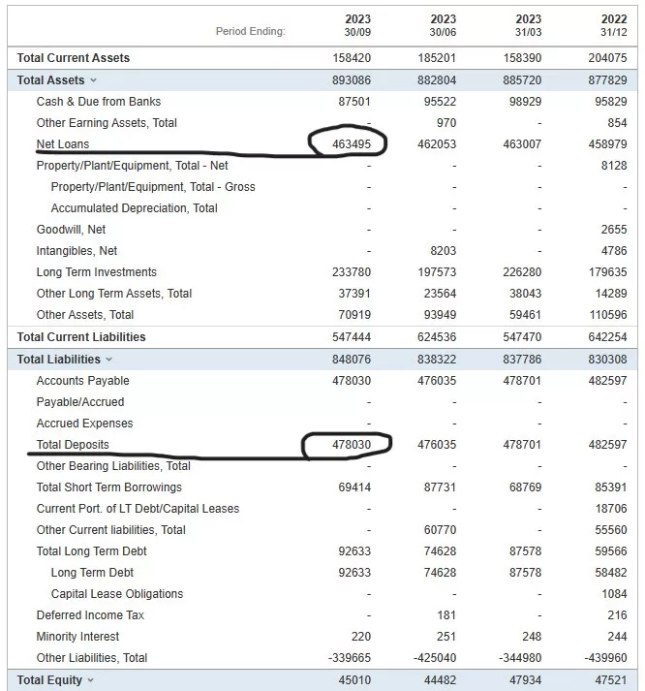Select Long Term Investments value 233780
Image resolution: width=645 pixels, height=691 pixels.
(352, 272)
